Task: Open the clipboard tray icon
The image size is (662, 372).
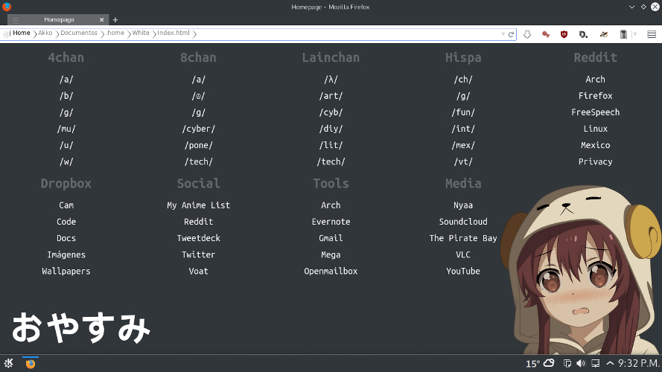Action: point(567,363)
